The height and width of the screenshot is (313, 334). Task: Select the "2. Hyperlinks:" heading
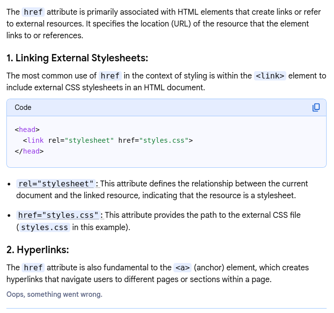[38, 250]
